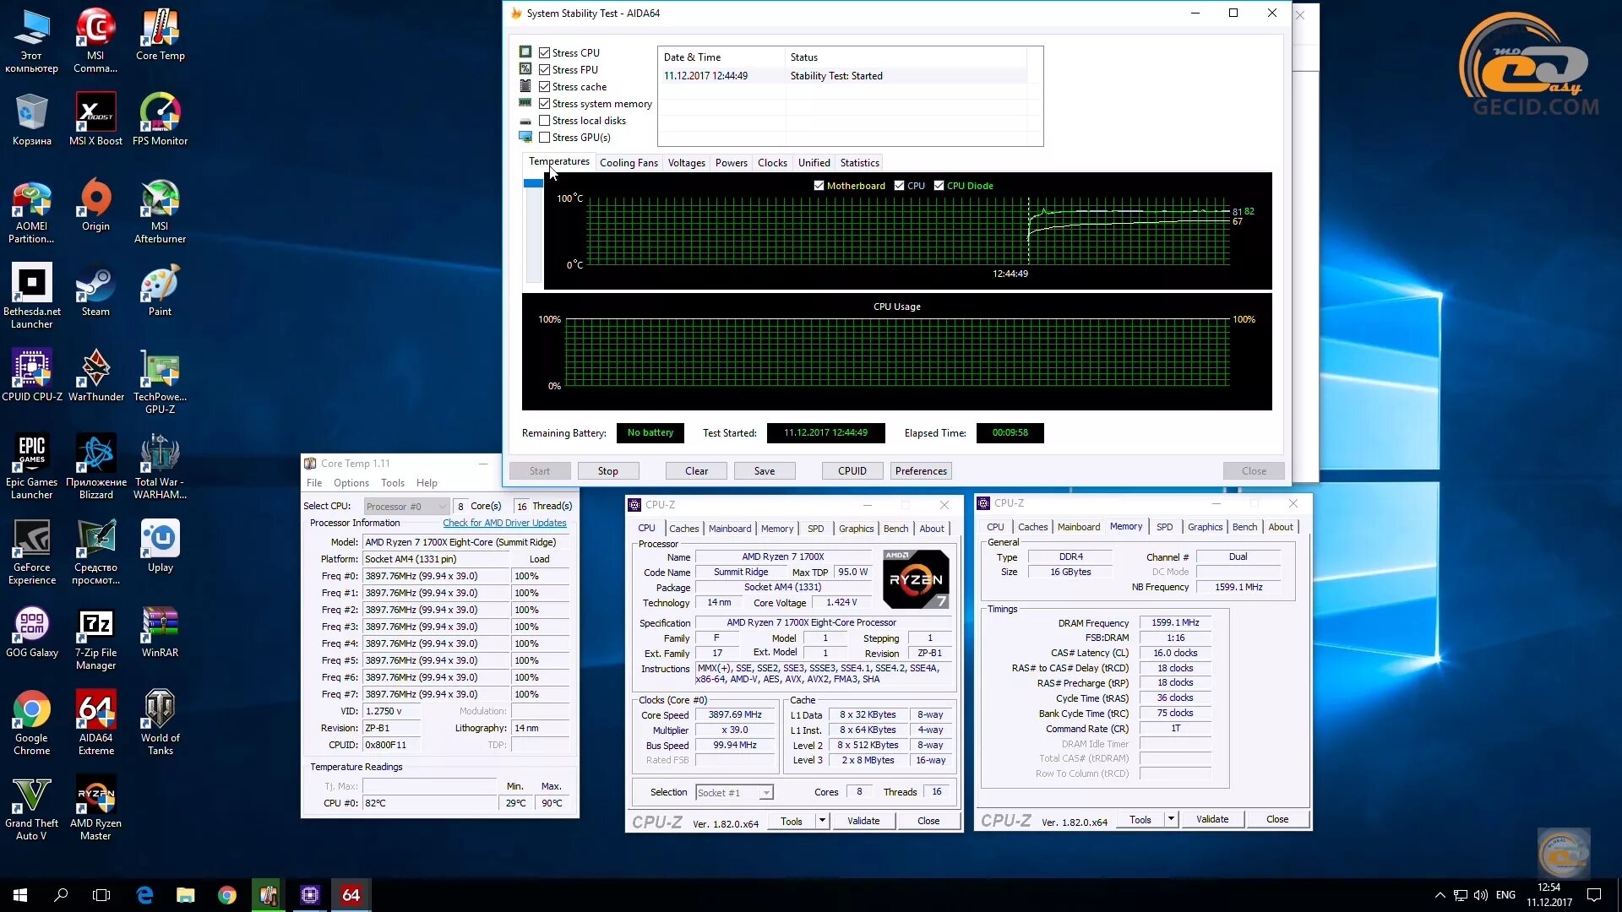Open GeForce Experience desktop icon
The width and height of the screenshot is (1622, 912).
[x=31, y=552]
